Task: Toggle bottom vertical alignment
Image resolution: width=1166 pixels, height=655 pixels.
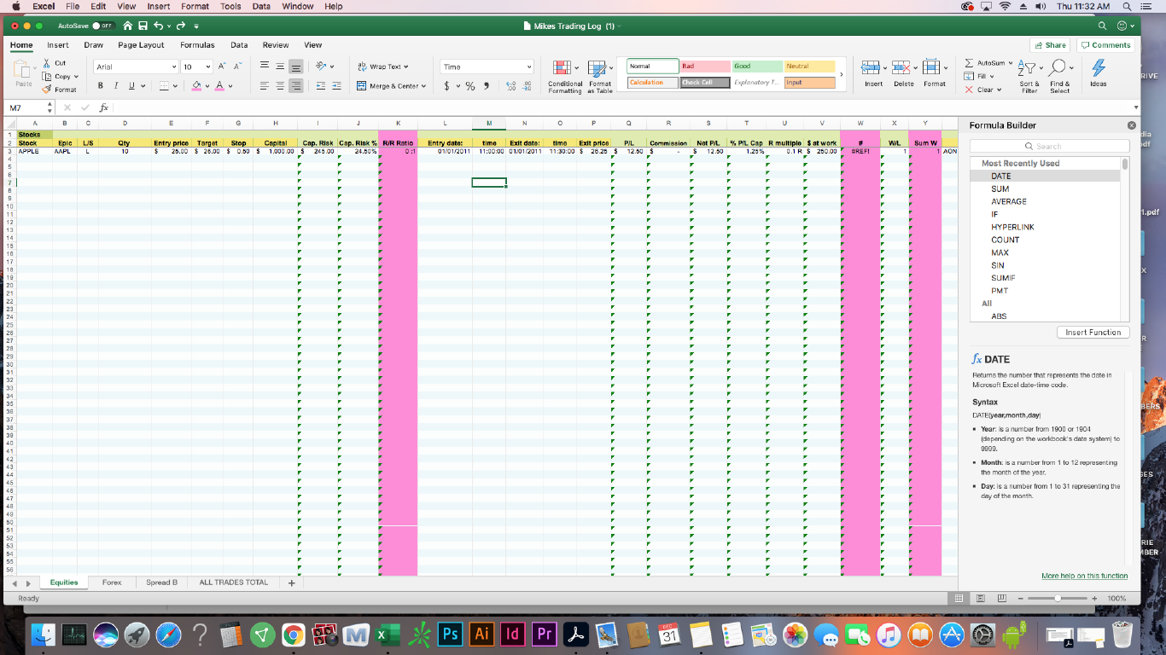Action: [x=296, y=67]
